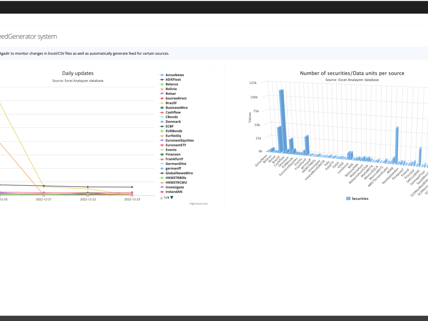Hide GlobalNewsWire series in legend
The width and height of the screenshot is (428, 321).
[x=176, y=173]
